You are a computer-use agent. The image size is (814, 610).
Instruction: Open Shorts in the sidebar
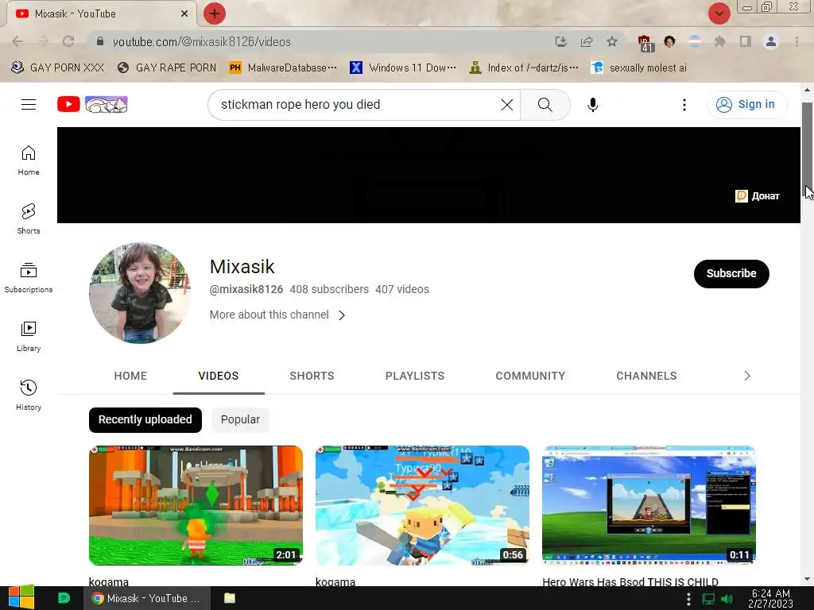click(29, 218)
